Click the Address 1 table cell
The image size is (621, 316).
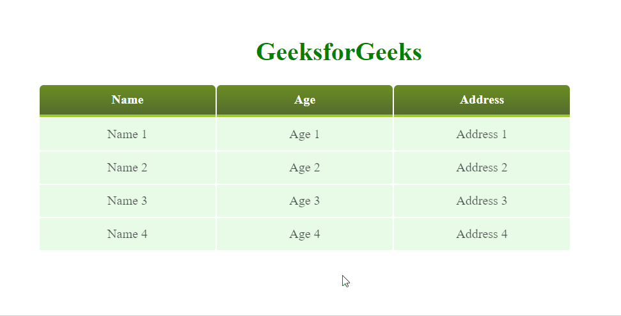[x=482, y=134]
